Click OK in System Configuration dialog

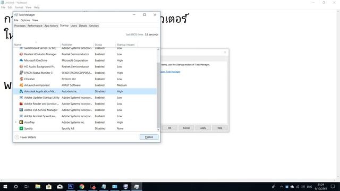pyautogui.click(x=169, y=128)
